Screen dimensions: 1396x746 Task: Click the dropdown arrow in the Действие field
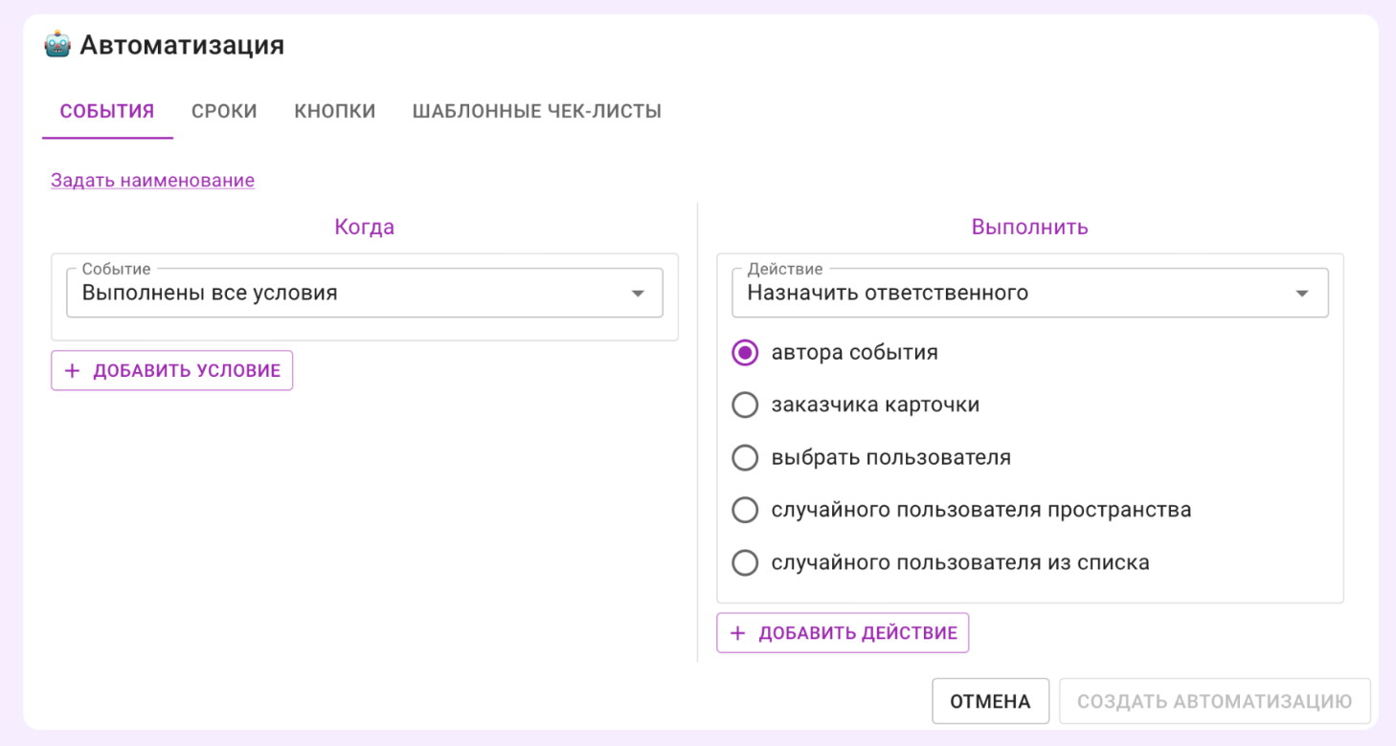pos(1304,293)
